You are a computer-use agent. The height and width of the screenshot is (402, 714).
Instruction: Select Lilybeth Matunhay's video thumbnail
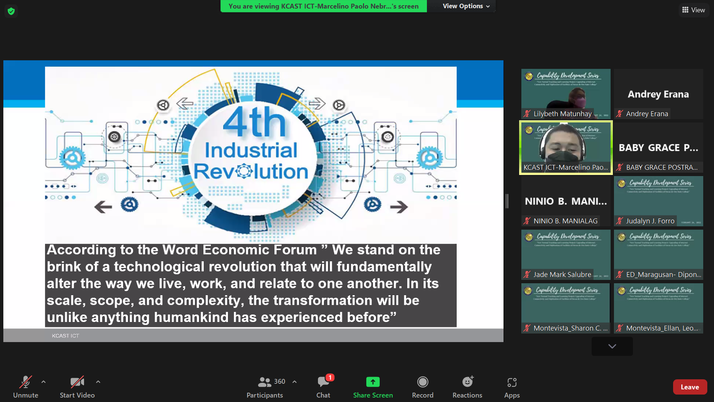pyautogui.click(x=566, y=94)
